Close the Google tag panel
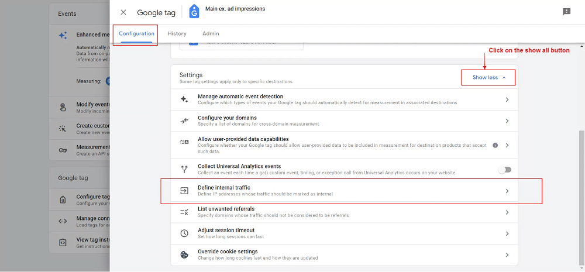Viewport: 585px width, 272px height. (x=123, y=12)
